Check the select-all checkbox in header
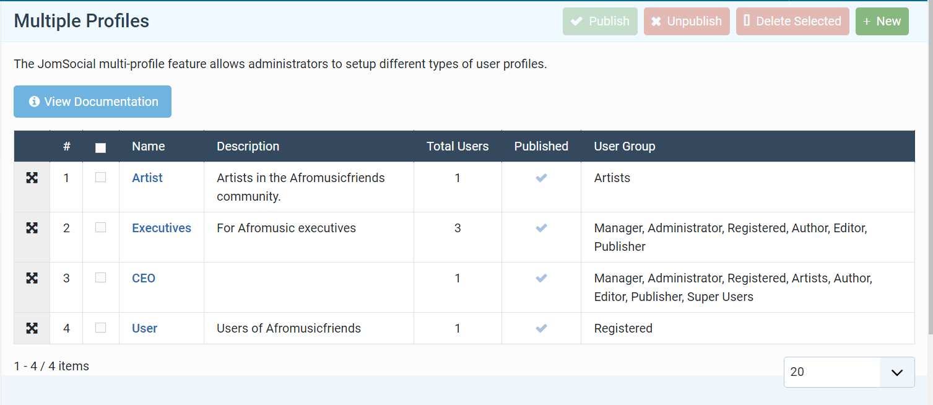Viewport: 933px width, 405px height. [100, 147]
